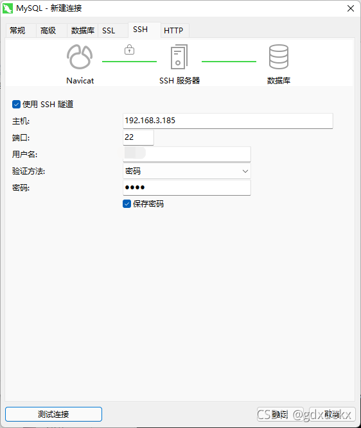This screenshot has width=361, height=428.
Task: Click the database cylinder icon
Action: click(279, 56)
